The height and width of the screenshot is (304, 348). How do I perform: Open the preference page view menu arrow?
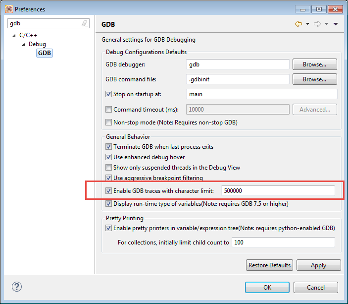pyautogui.click(x=336, y=24)
